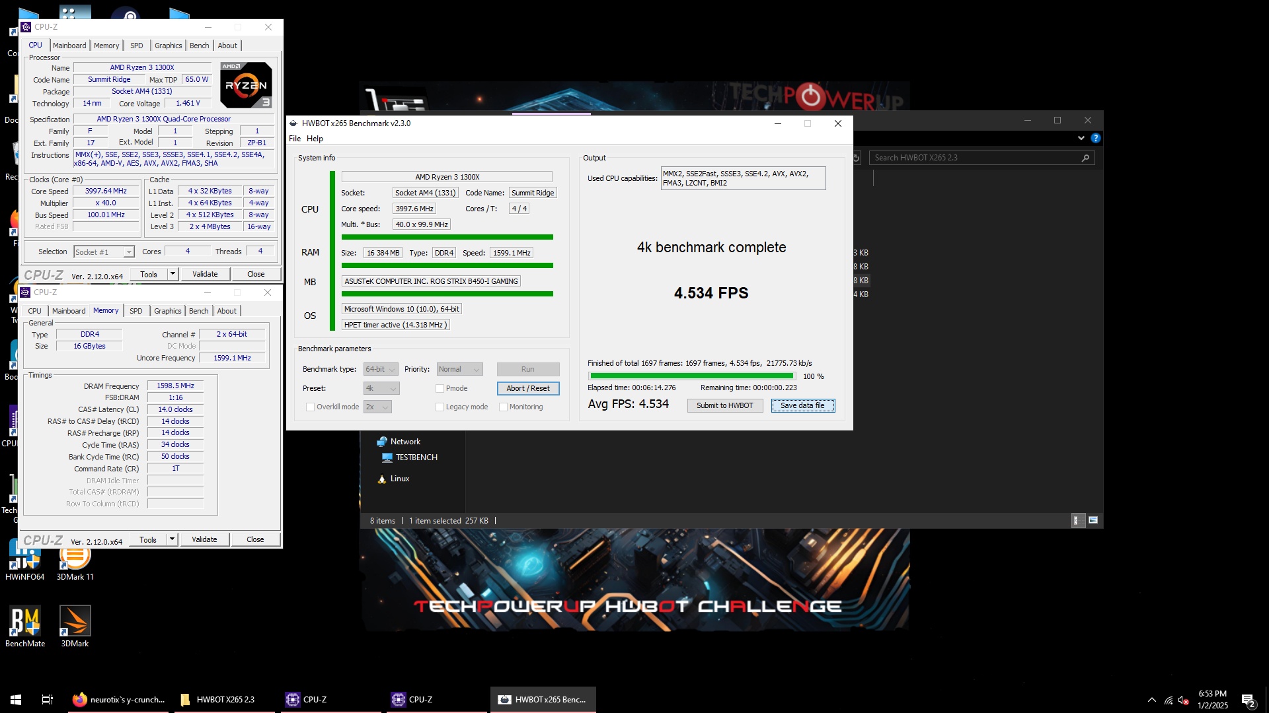
Task: Enable the Monitoring checkbox
Action: pyautogui.click(x=503, y=407)
